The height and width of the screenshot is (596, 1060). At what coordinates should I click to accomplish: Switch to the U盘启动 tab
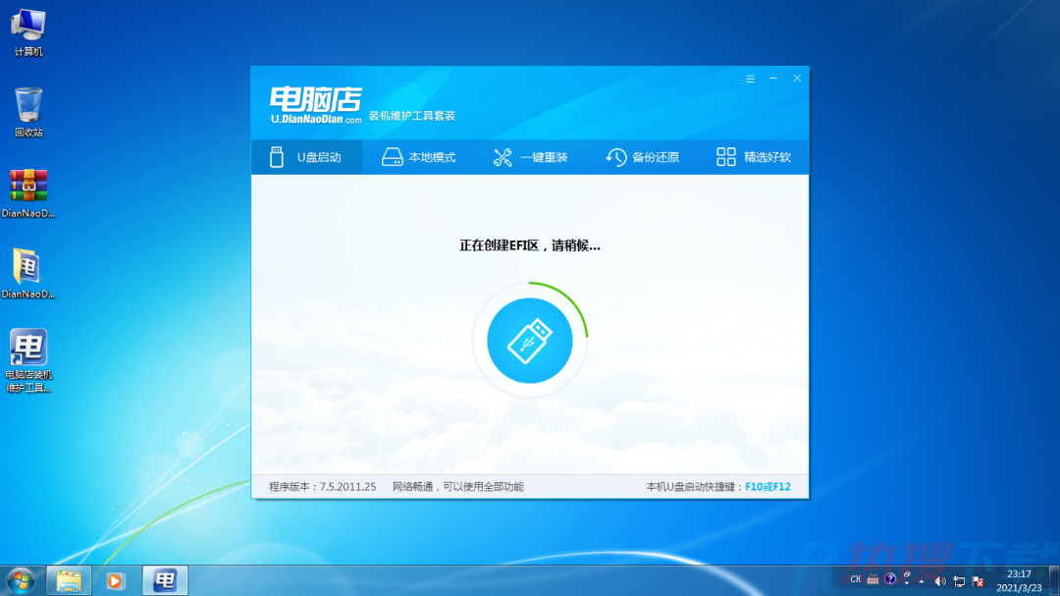[307, 157]
